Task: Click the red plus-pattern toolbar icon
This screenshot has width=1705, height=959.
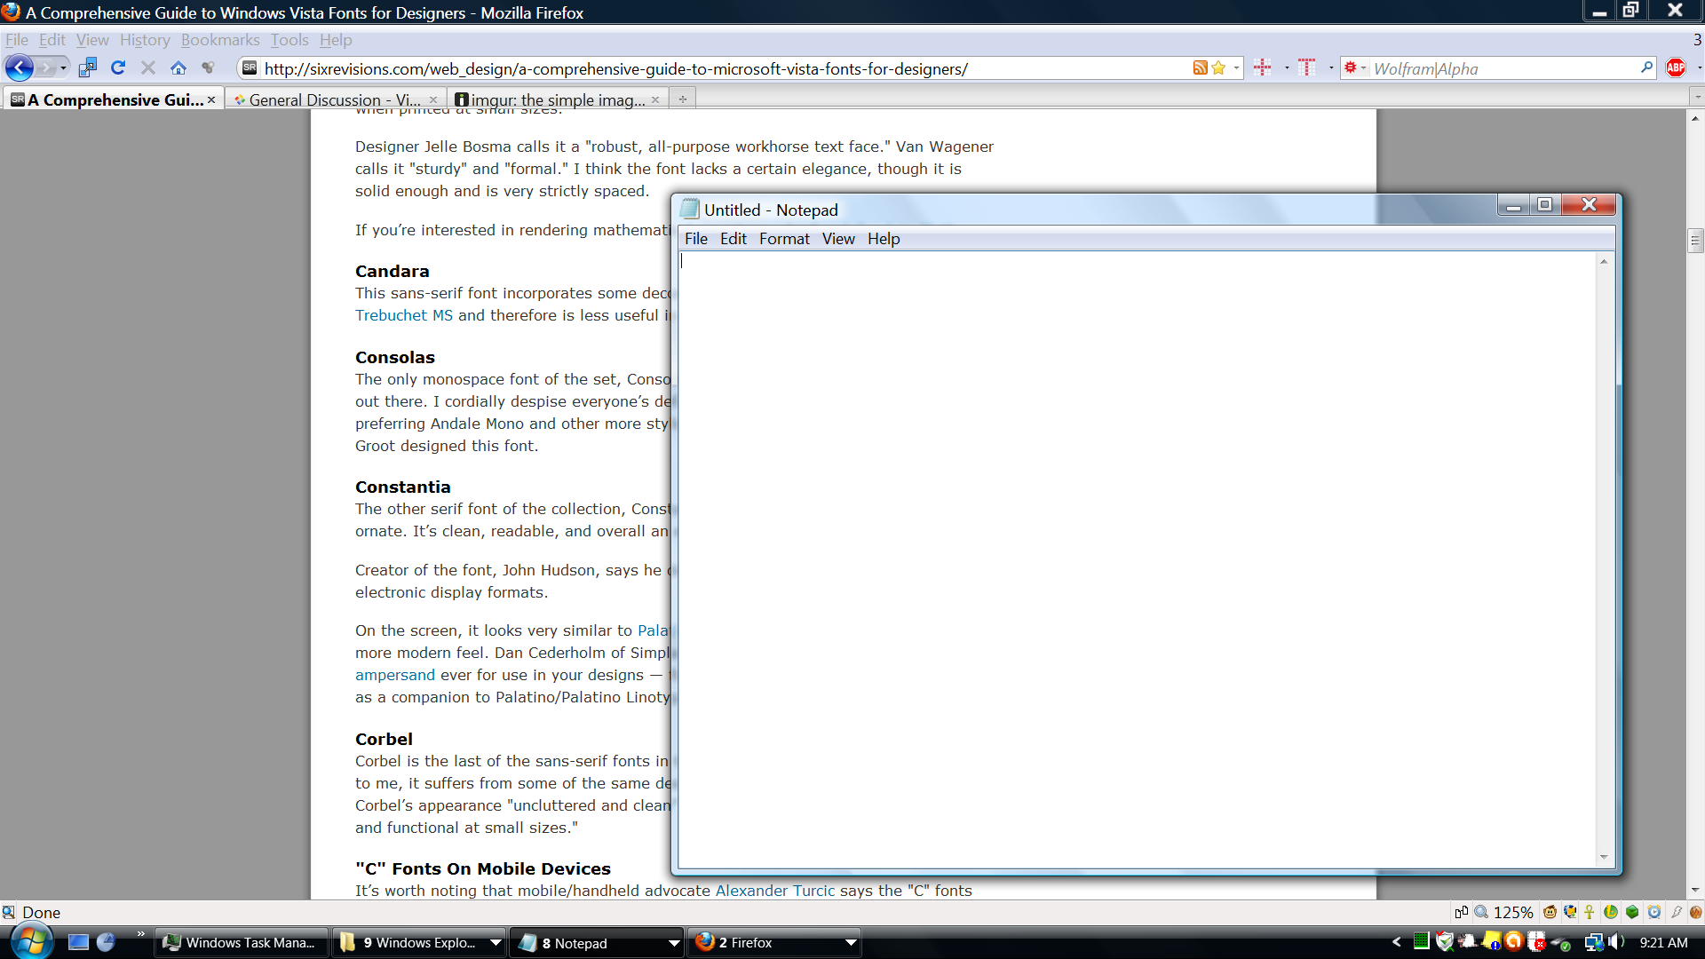Action: pos(1262,67)
